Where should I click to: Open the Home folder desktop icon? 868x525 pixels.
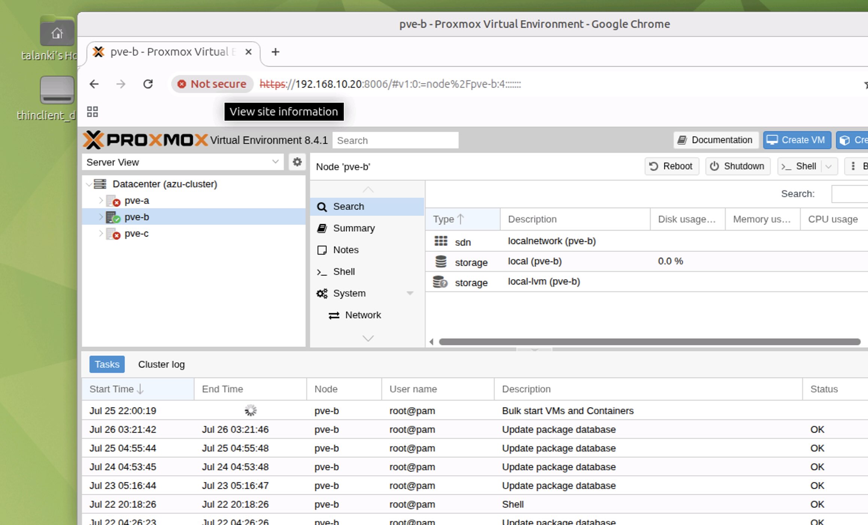coord(57,31)
